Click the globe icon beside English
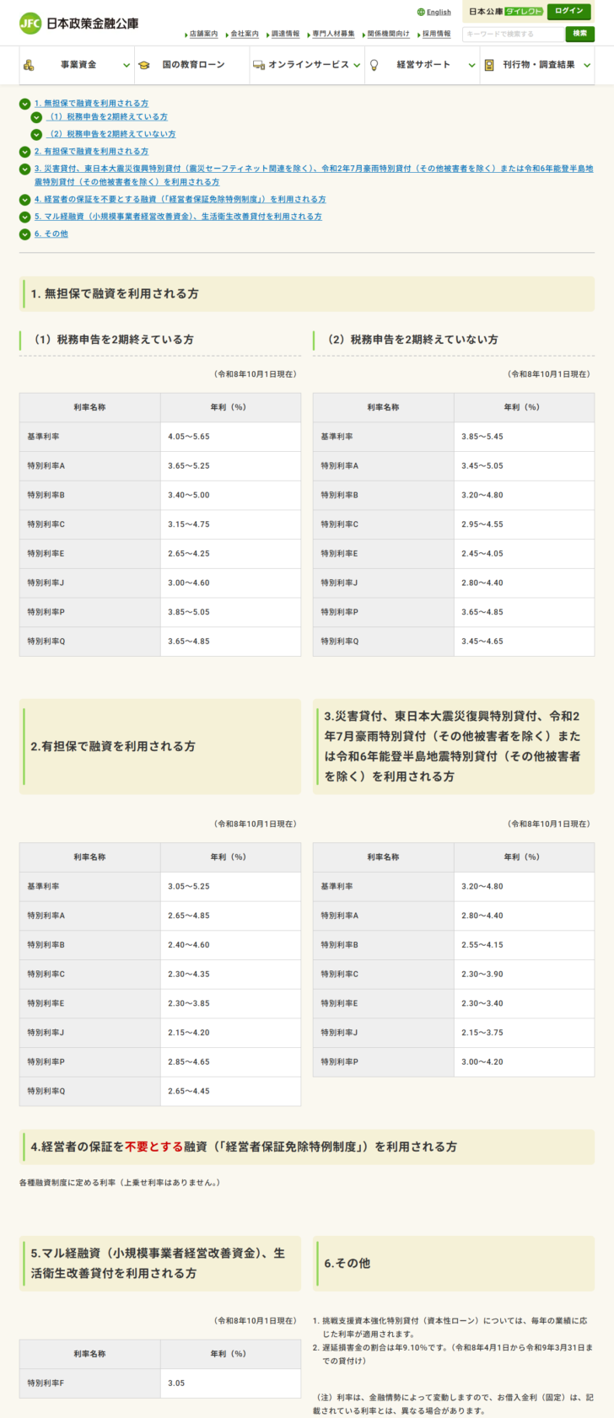The image size is (614, 1418). (x=421, y=12)
